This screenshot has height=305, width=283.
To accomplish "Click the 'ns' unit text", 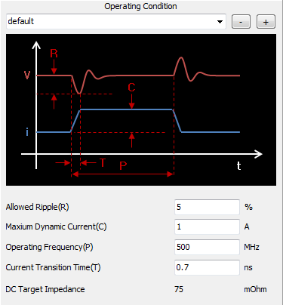I will 248,268.
